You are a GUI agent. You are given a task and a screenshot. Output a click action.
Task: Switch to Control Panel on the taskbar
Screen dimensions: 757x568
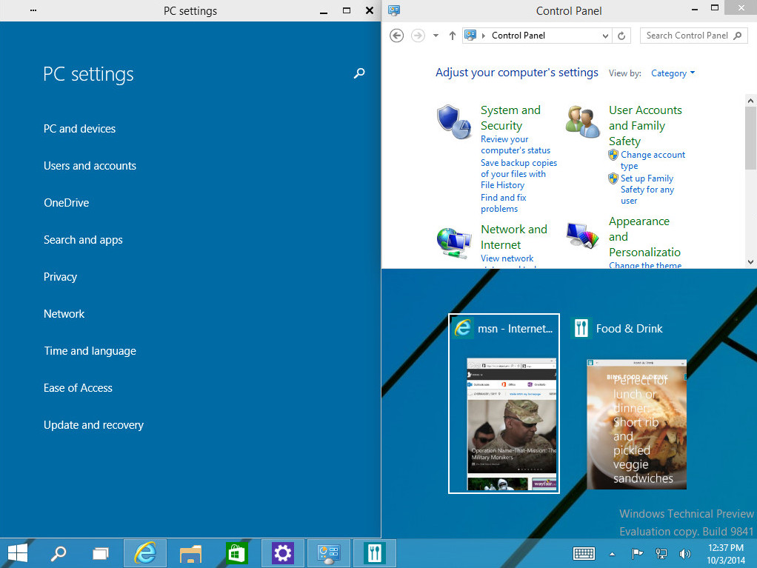(328, 553)
